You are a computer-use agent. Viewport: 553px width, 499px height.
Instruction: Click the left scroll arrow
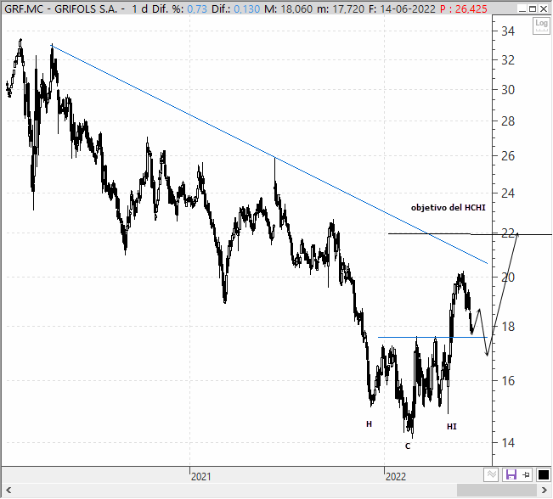pyautogui.click(x=8, y=491)
